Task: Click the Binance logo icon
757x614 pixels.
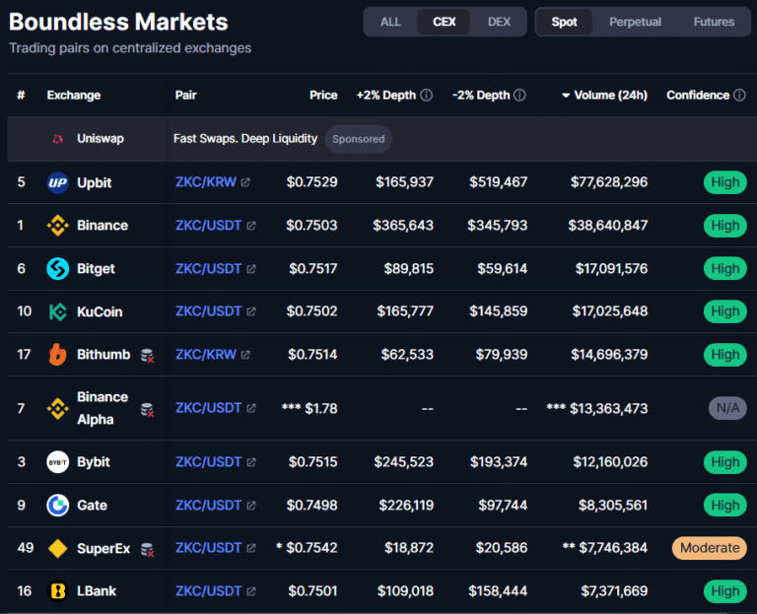Action: [58, 226]
